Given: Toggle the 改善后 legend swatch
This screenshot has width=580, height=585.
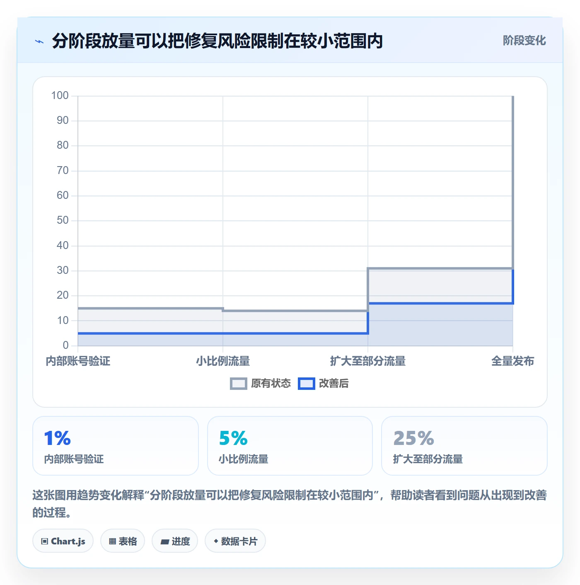Looking at the screenshot, I should tap(306, 384).
